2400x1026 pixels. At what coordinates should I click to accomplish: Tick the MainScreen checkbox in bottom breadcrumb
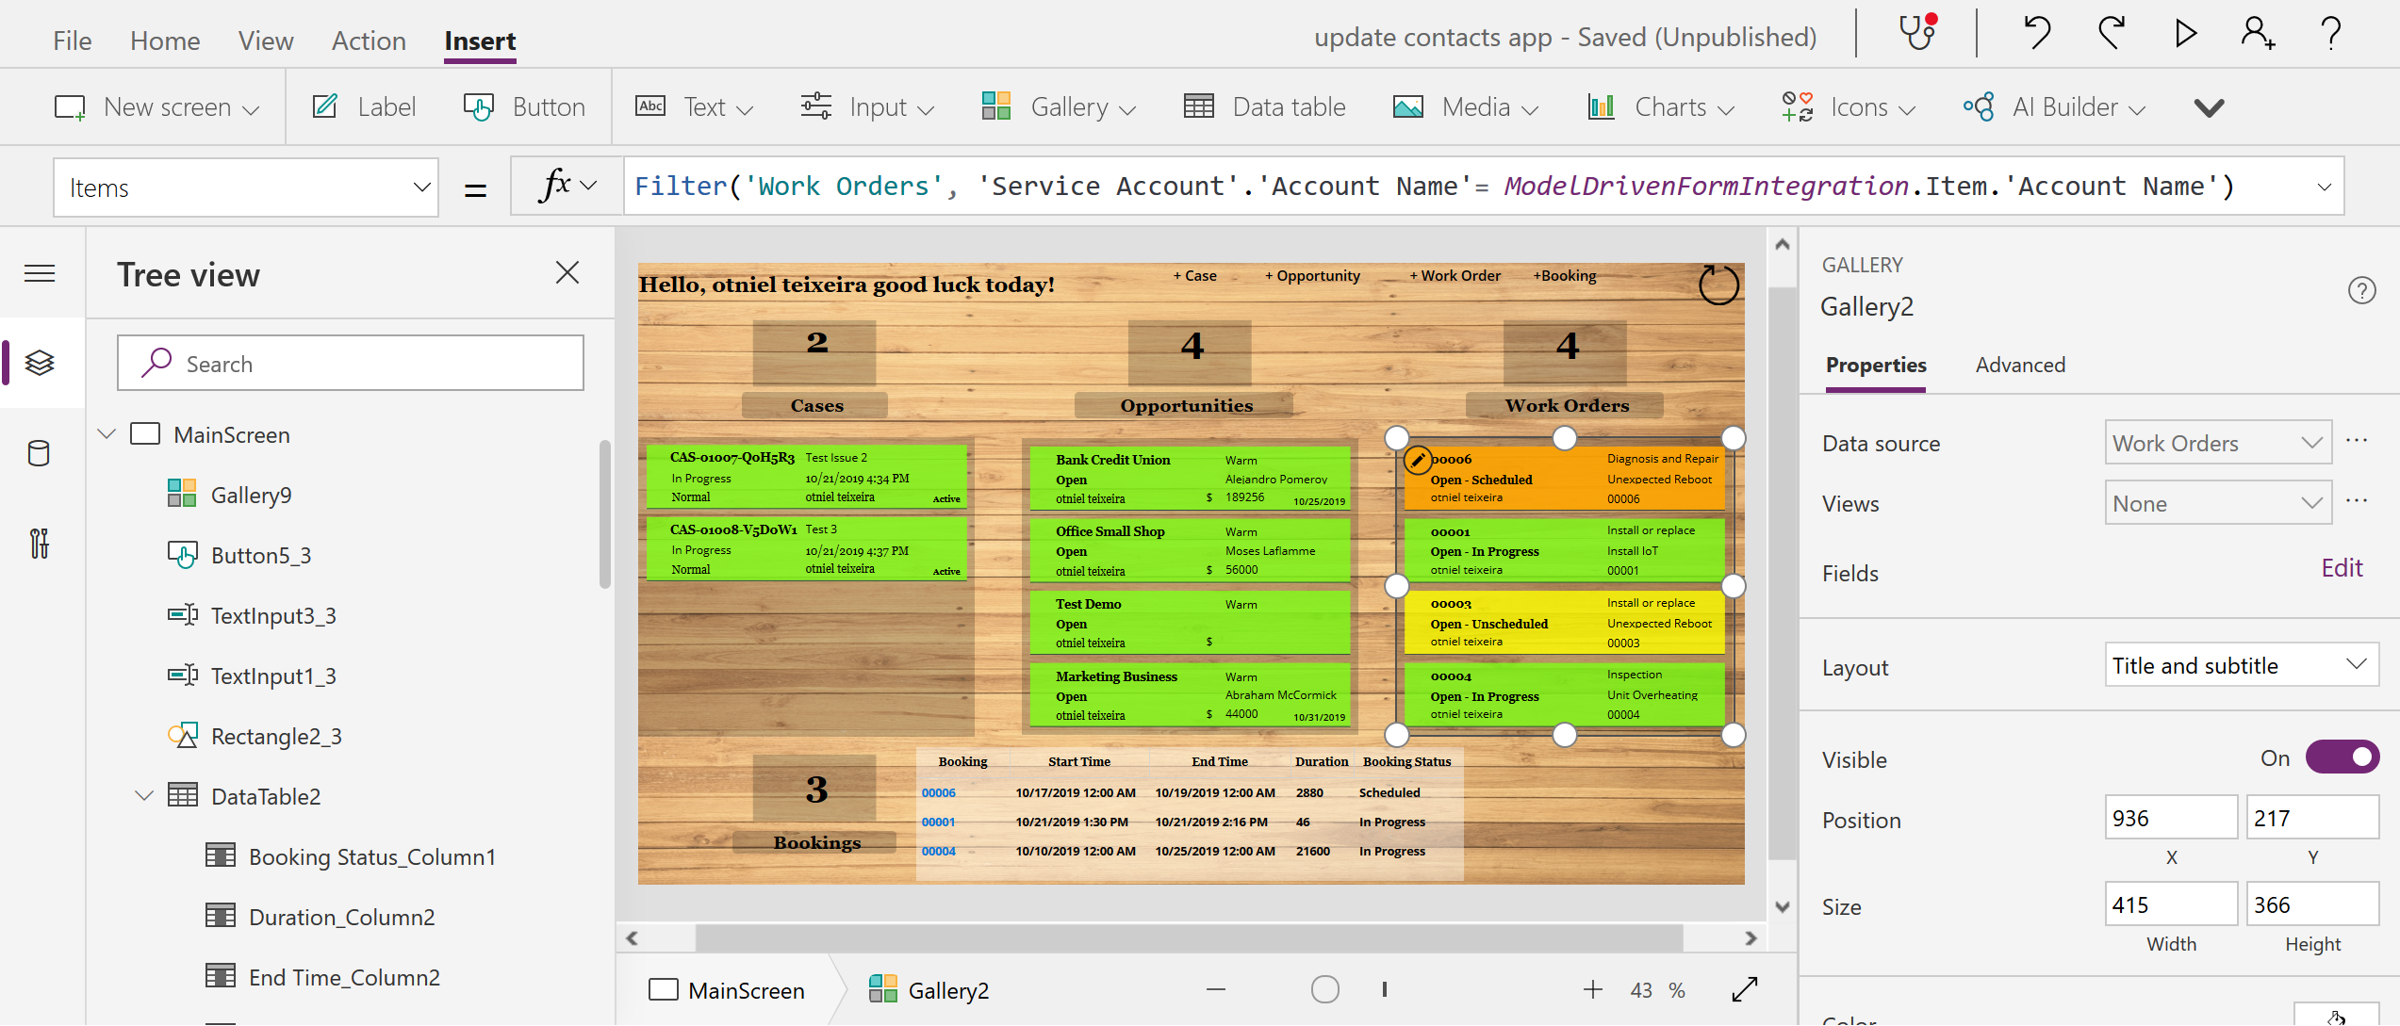(x=663, y=990)
